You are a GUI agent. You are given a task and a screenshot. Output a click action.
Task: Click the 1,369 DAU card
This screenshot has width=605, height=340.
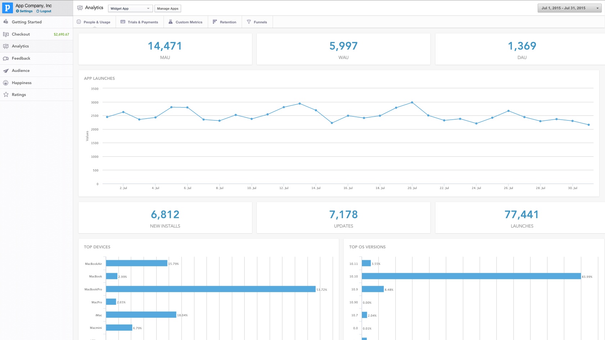(520, 49)
